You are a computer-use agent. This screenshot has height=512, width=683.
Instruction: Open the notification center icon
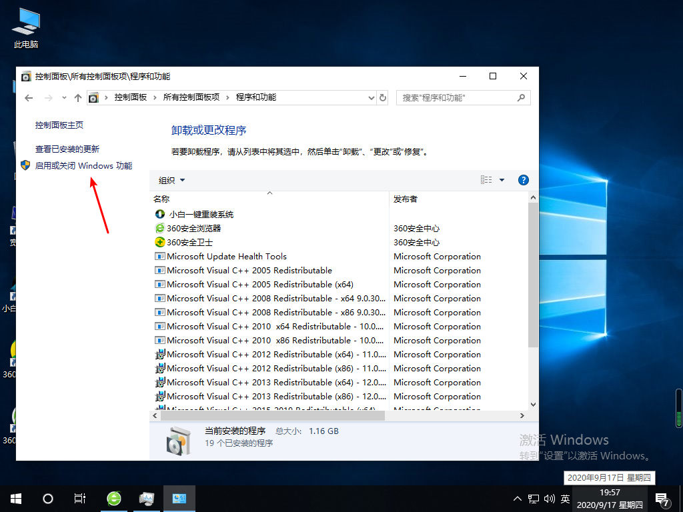click(x=662, y=499)
